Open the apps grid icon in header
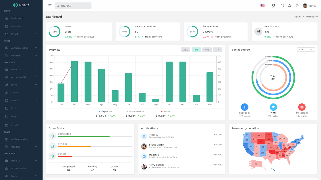The width and height of the screenshot is (321, 180). coord(273,6)
